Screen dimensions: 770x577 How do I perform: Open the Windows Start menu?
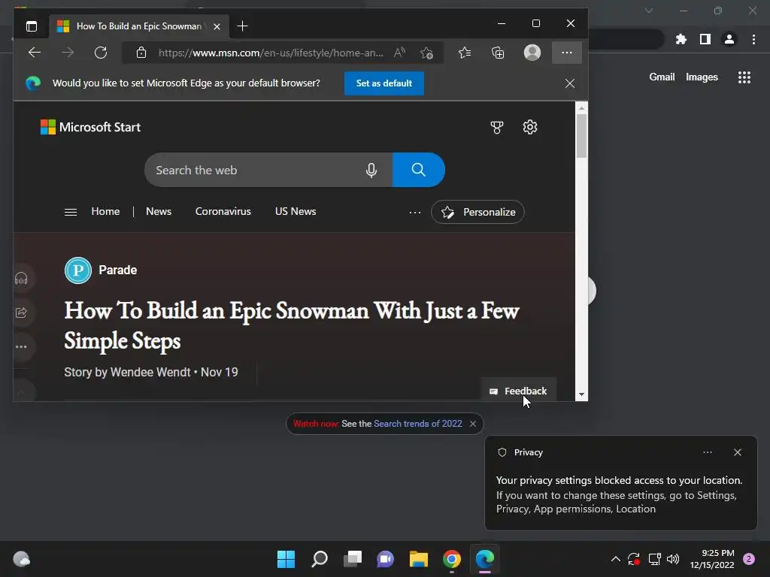286,559
